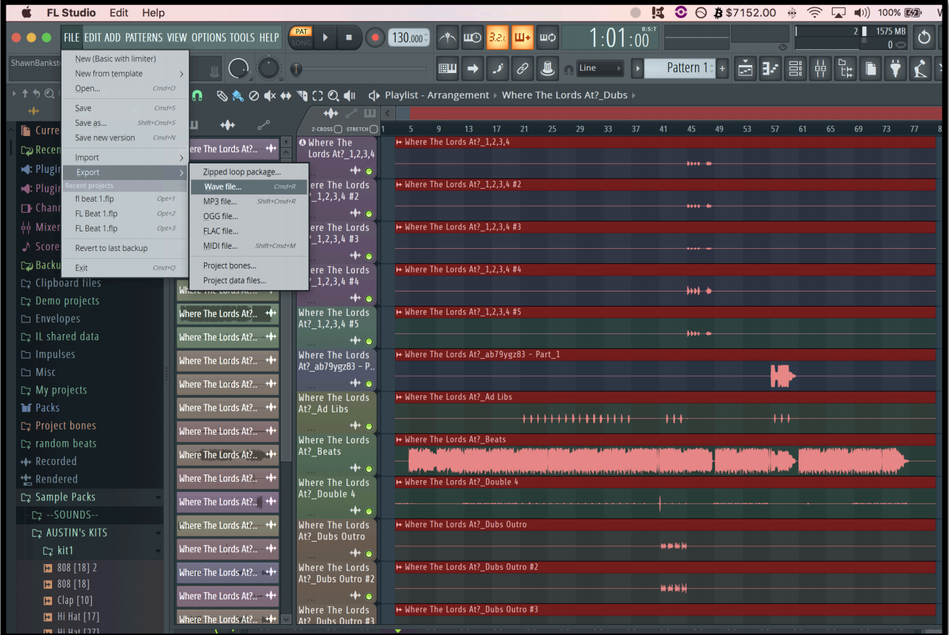Click the link chain icon in toolbar
949x635 pixels.
pos(522,69)
